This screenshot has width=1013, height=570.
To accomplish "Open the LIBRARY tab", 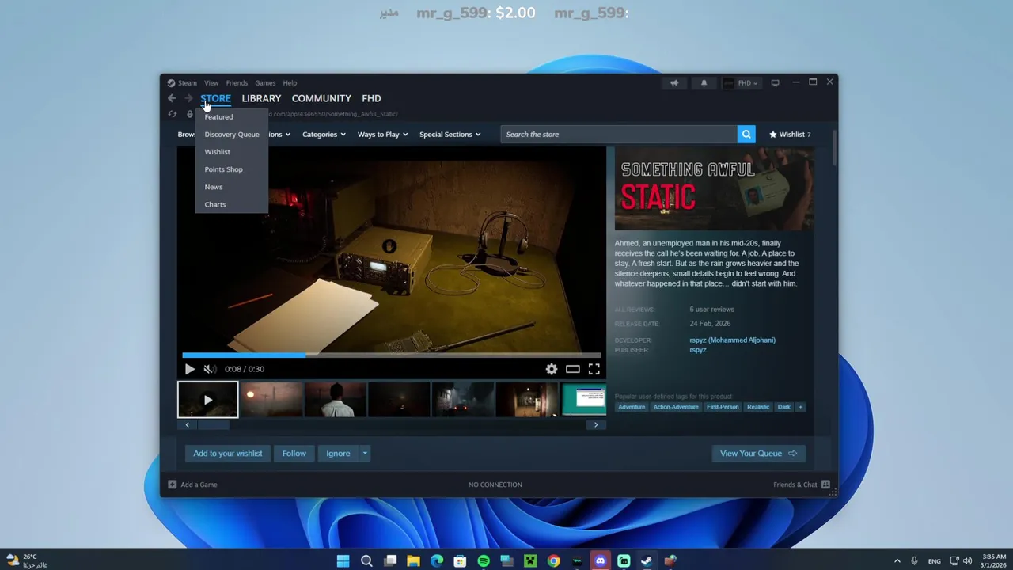I will pos(261,98).
